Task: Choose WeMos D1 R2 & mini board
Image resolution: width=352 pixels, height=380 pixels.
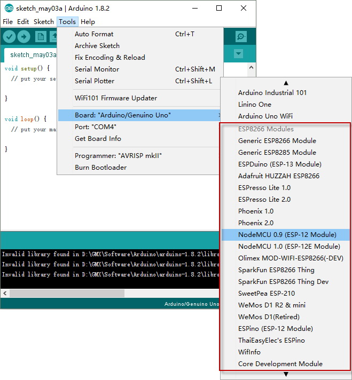Action: click(x=286, y=305)
